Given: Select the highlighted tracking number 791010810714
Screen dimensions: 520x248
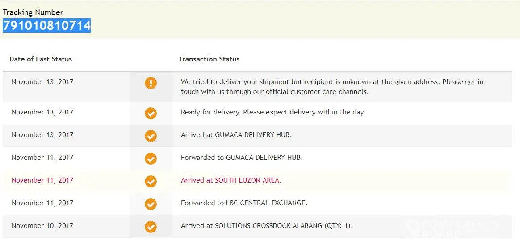Looking at the screenshot, I should point(46,25).
